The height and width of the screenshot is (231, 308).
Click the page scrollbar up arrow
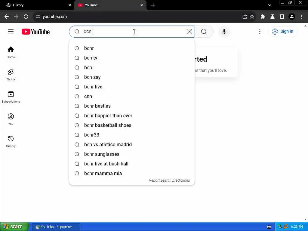[x=306, y=26]
